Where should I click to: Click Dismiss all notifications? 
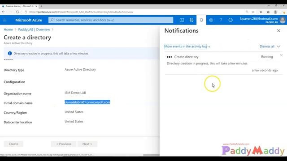coord(267,47)
